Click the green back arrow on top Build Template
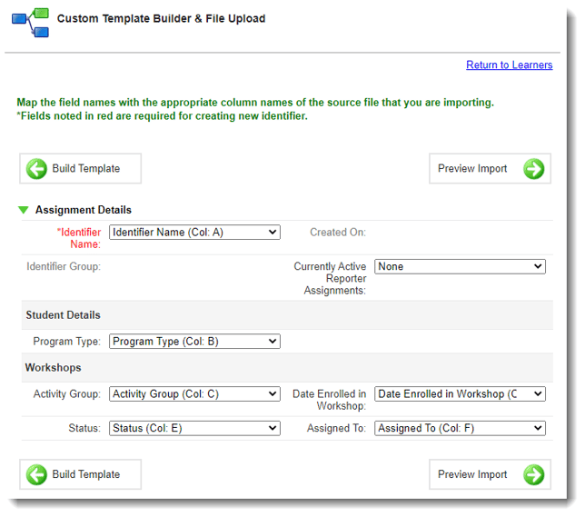585x517 pixels. (x=36, y=169)
